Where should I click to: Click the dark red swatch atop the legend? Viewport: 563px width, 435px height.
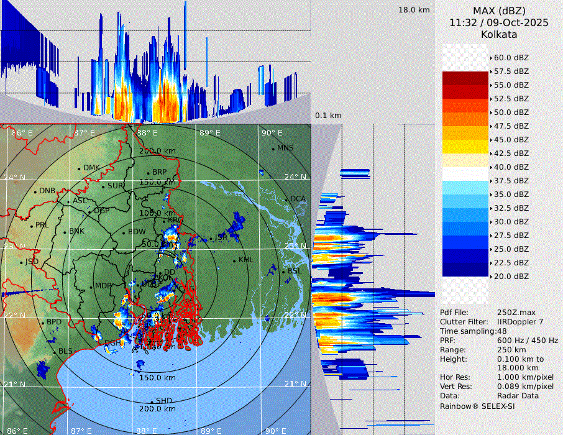click(x=465, y=78)
